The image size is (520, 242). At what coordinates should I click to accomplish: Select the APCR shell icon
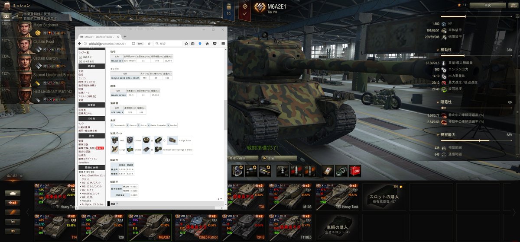tap(283, 171)
